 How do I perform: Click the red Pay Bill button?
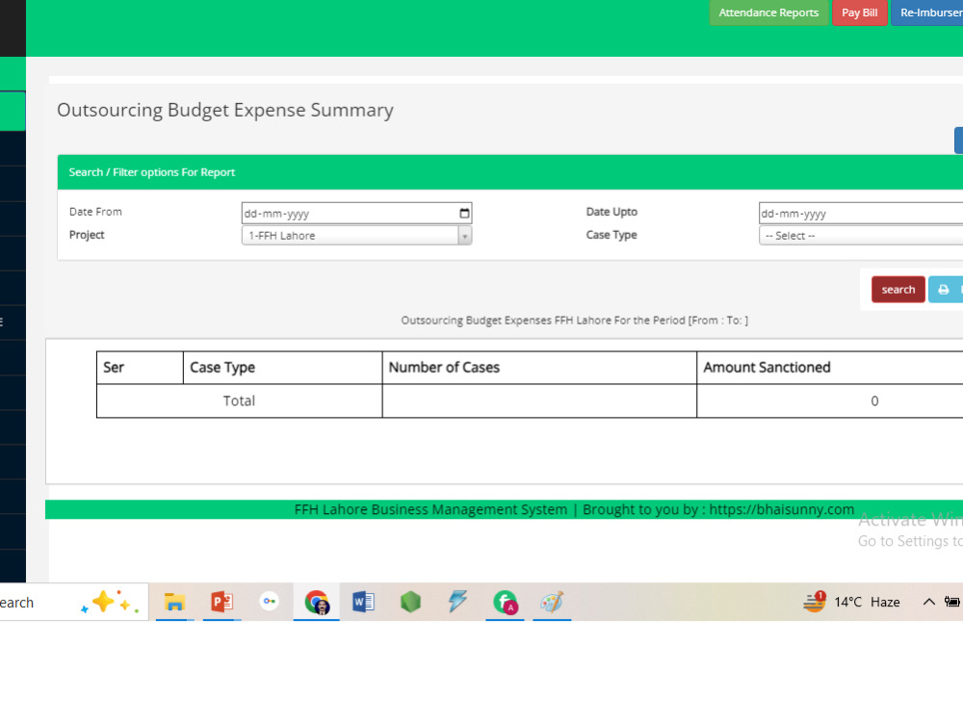click(x=859, y=13)
